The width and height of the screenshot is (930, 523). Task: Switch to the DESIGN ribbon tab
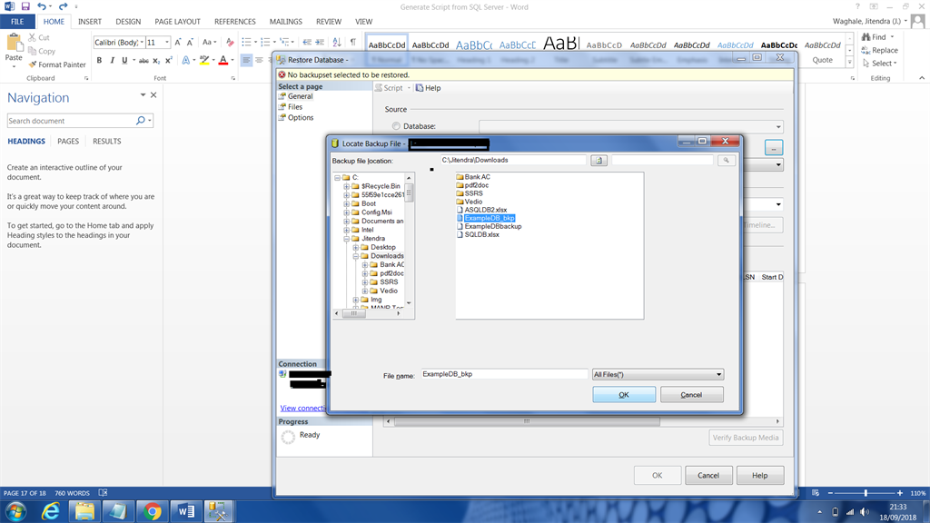(128, 22)
